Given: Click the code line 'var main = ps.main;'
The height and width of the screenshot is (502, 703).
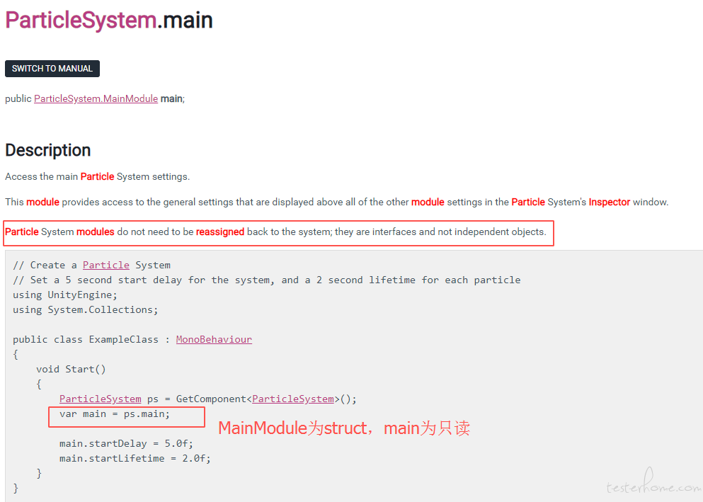Looking at the screenshot, I should coord(115,413).
